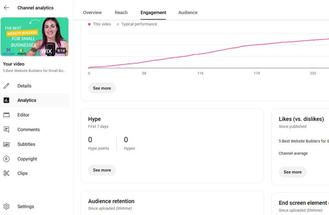Screen dimensions: 329x215
Task: Click the Hype card title
Action: [x=95, y=119]
